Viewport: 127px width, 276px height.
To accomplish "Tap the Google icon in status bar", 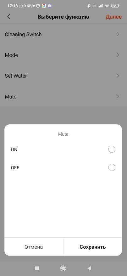I will coord(44,6).
